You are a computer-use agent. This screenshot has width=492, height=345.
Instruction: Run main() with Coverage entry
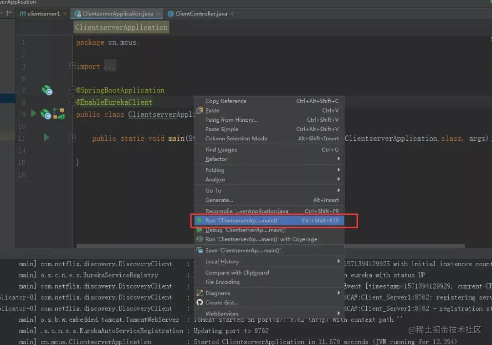(269, 239)
